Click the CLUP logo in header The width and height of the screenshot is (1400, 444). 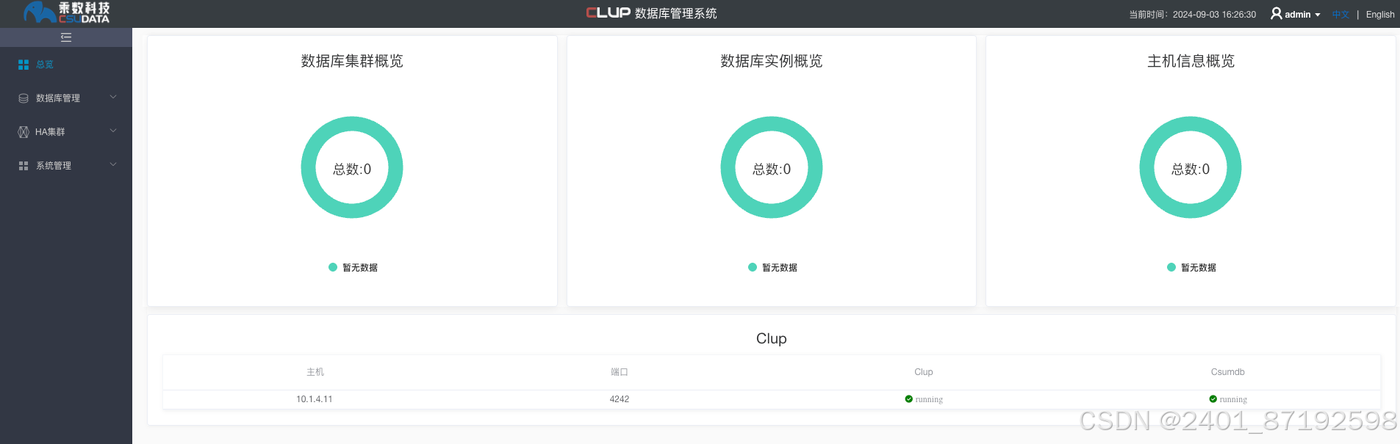609,12
